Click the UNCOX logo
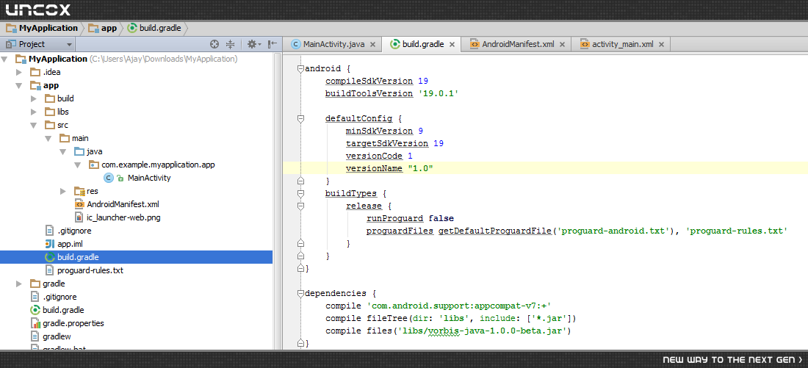The height and width of the screenshot is (368, 808). click(x=37, y=10)
